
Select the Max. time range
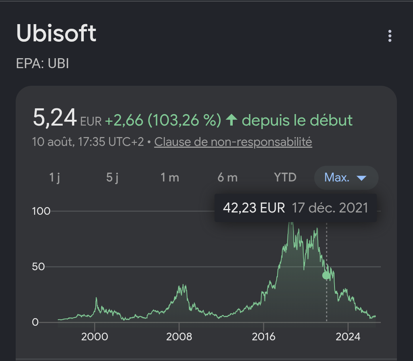(346, 177)
